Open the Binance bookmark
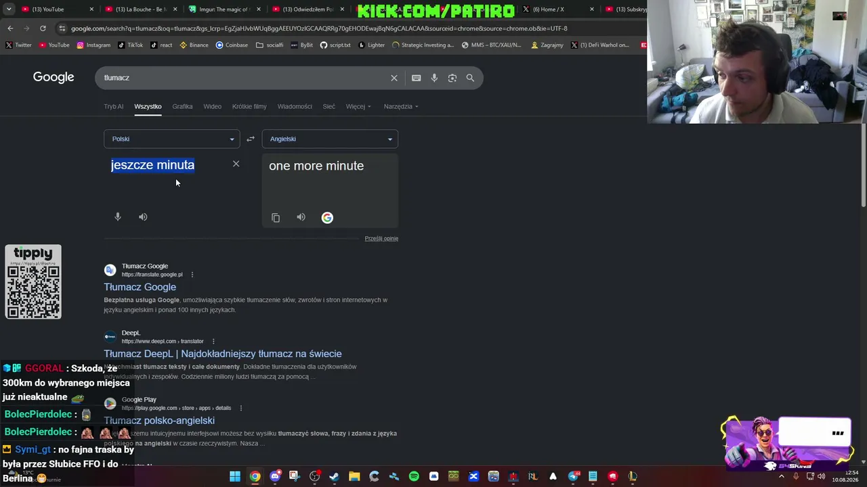867x487 pixels. [x=194, y=45]
